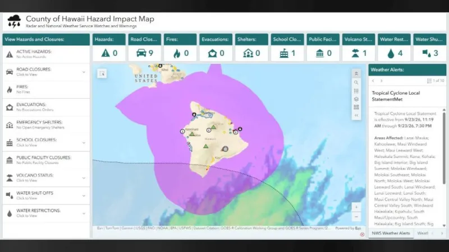Viewport: 449px width, 252px height.
Task: Expand the Volcano Status sidebar section
Action: pyautogui.click(x=84, y=178)
